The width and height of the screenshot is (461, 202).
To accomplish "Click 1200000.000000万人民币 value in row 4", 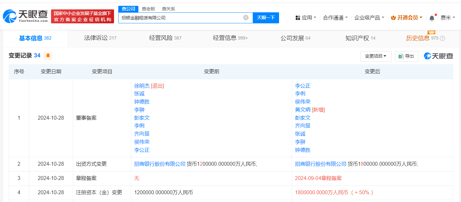I will point(163,193).
